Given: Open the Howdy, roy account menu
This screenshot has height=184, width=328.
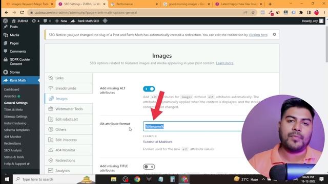Looking at the screenshot, I should (313, 21).
